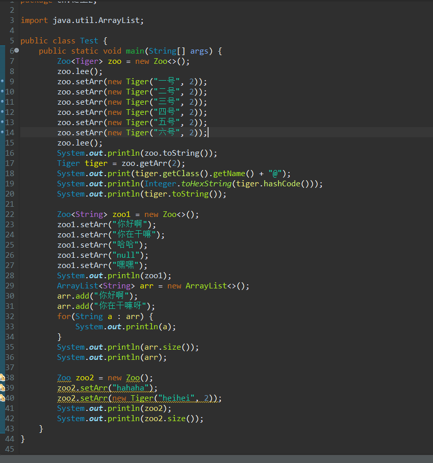Click the closing brace on line 44

[x=23, y=439]
